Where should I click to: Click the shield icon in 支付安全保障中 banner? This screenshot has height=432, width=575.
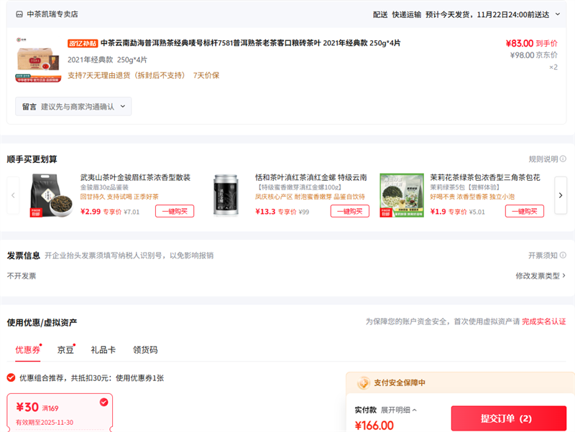coord(364,383)
